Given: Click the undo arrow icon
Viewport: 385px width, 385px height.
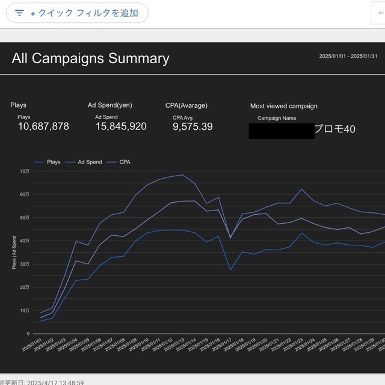Looking at the screenshot, I should 380,13.
